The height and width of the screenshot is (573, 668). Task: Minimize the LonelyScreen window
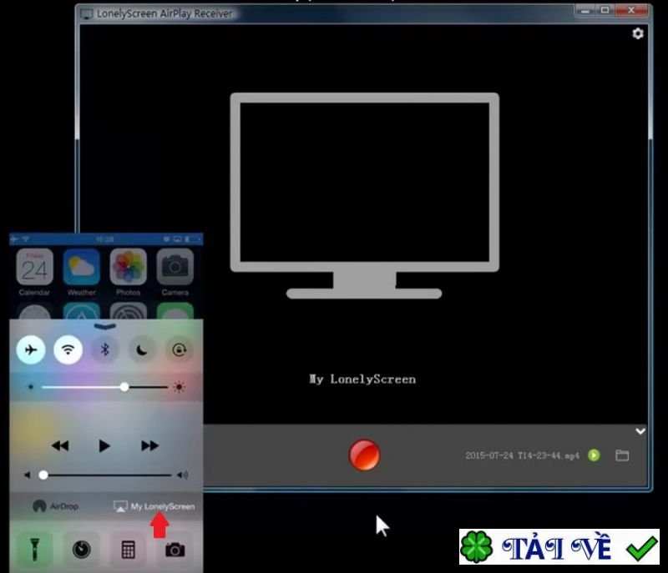click(585, 10)
